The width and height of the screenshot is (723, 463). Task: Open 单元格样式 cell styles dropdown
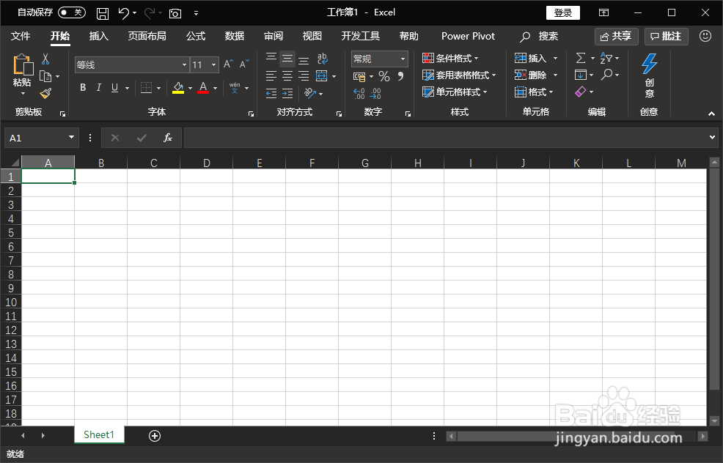[455, 92]
